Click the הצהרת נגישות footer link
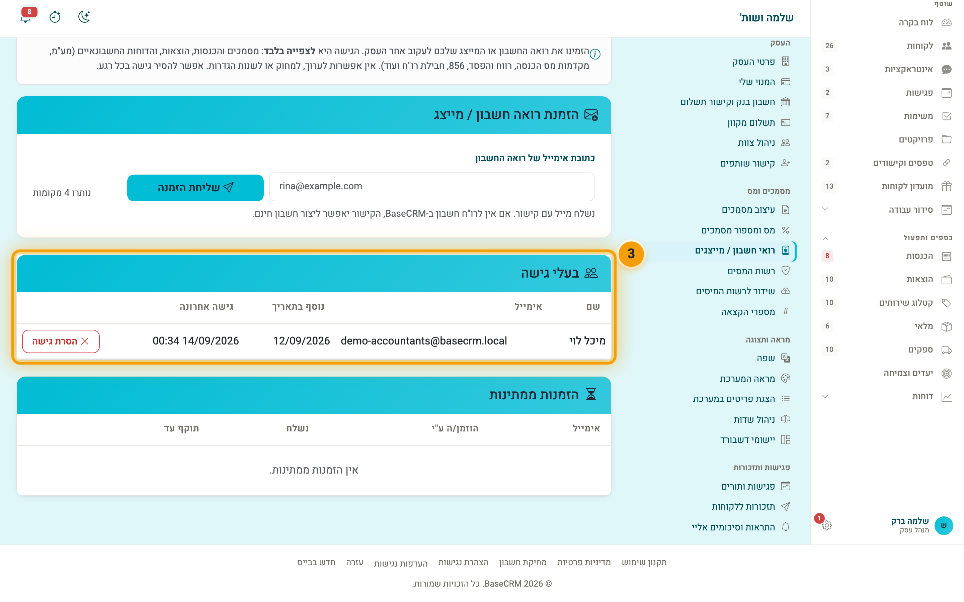Viewport: 964px width, 602px height. (x=463, y=562)
